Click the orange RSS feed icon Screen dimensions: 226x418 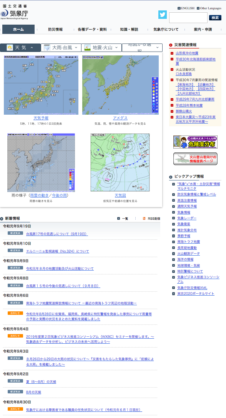(x=144, y=219)
